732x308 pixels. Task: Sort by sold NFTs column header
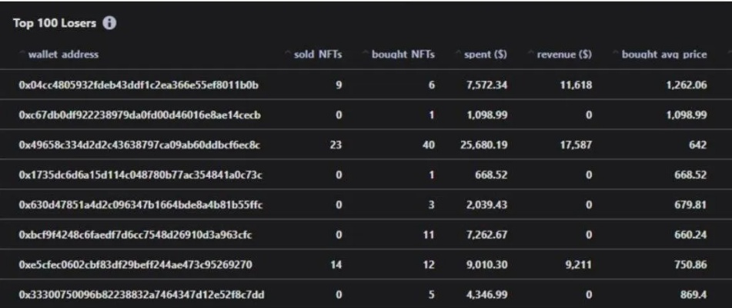(x=317, y=55)
